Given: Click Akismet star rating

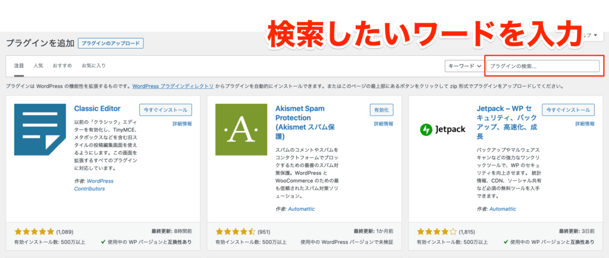Looking at the screenshot, I should [236, 232].
